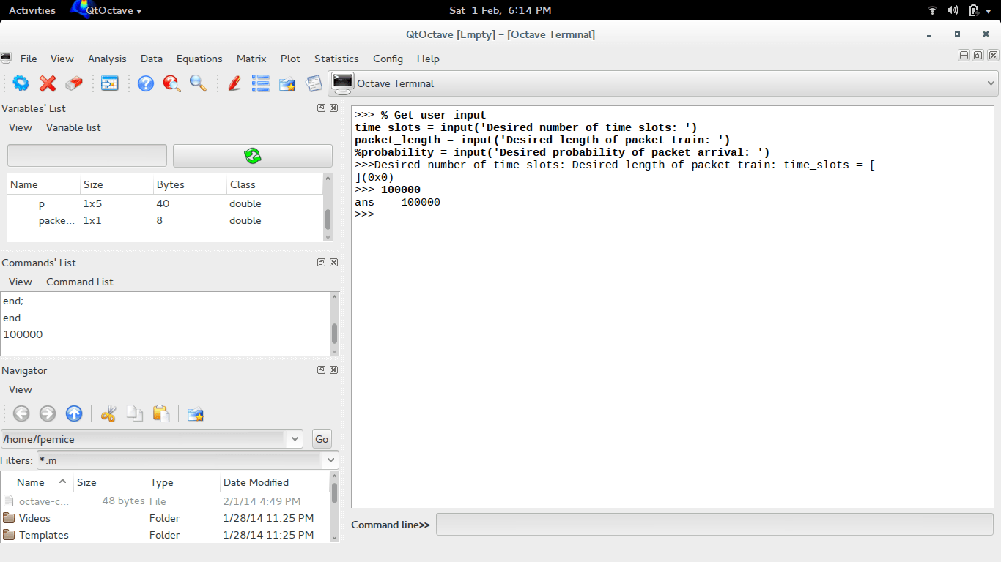
Task: Click Activities in the top bar
Action: pos(32,10)
